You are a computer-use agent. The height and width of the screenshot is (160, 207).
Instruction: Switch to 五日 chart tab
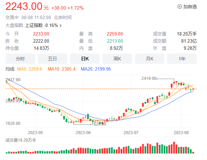point(53,59)
